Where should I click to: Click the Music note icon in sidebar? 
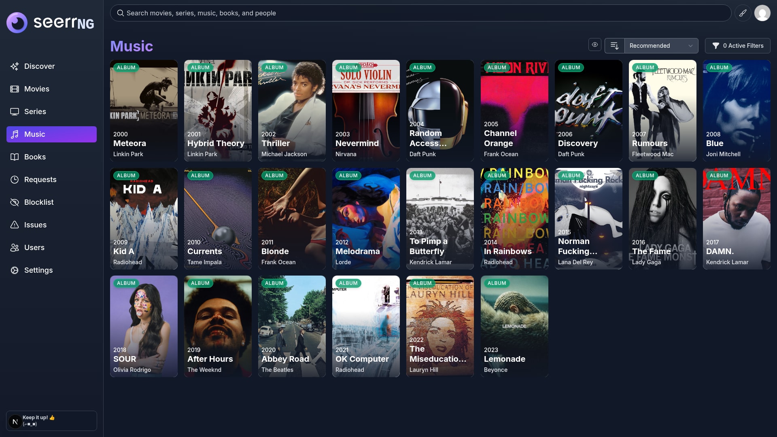coord(15,134)
